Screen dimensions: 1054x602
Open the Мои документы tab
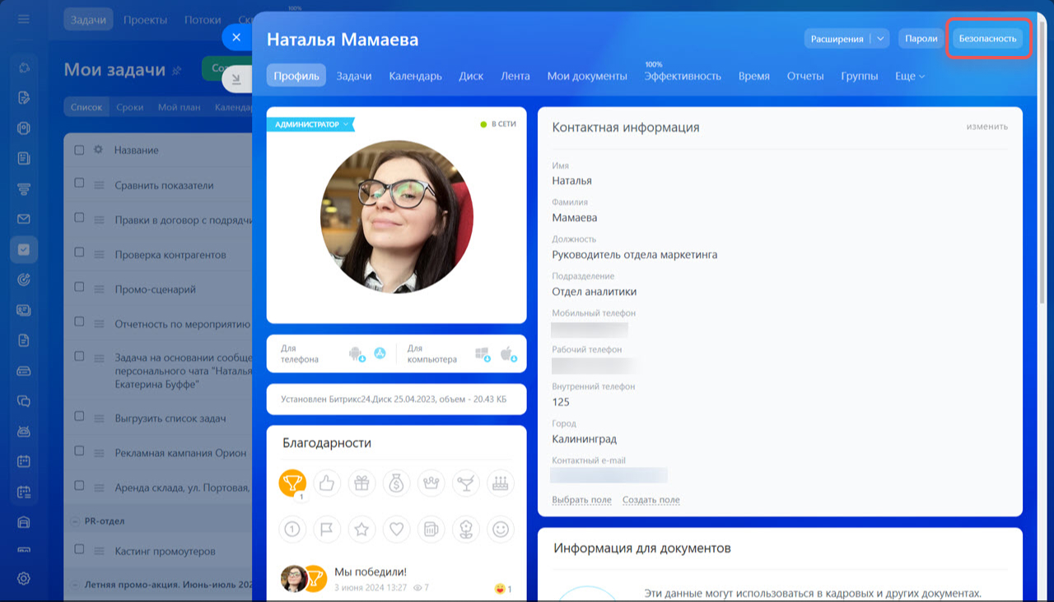pos(587,76)
